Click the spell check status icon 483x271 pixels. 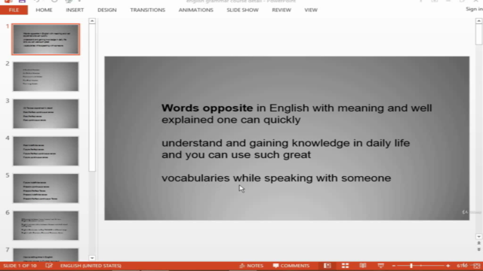coord(48,266)
